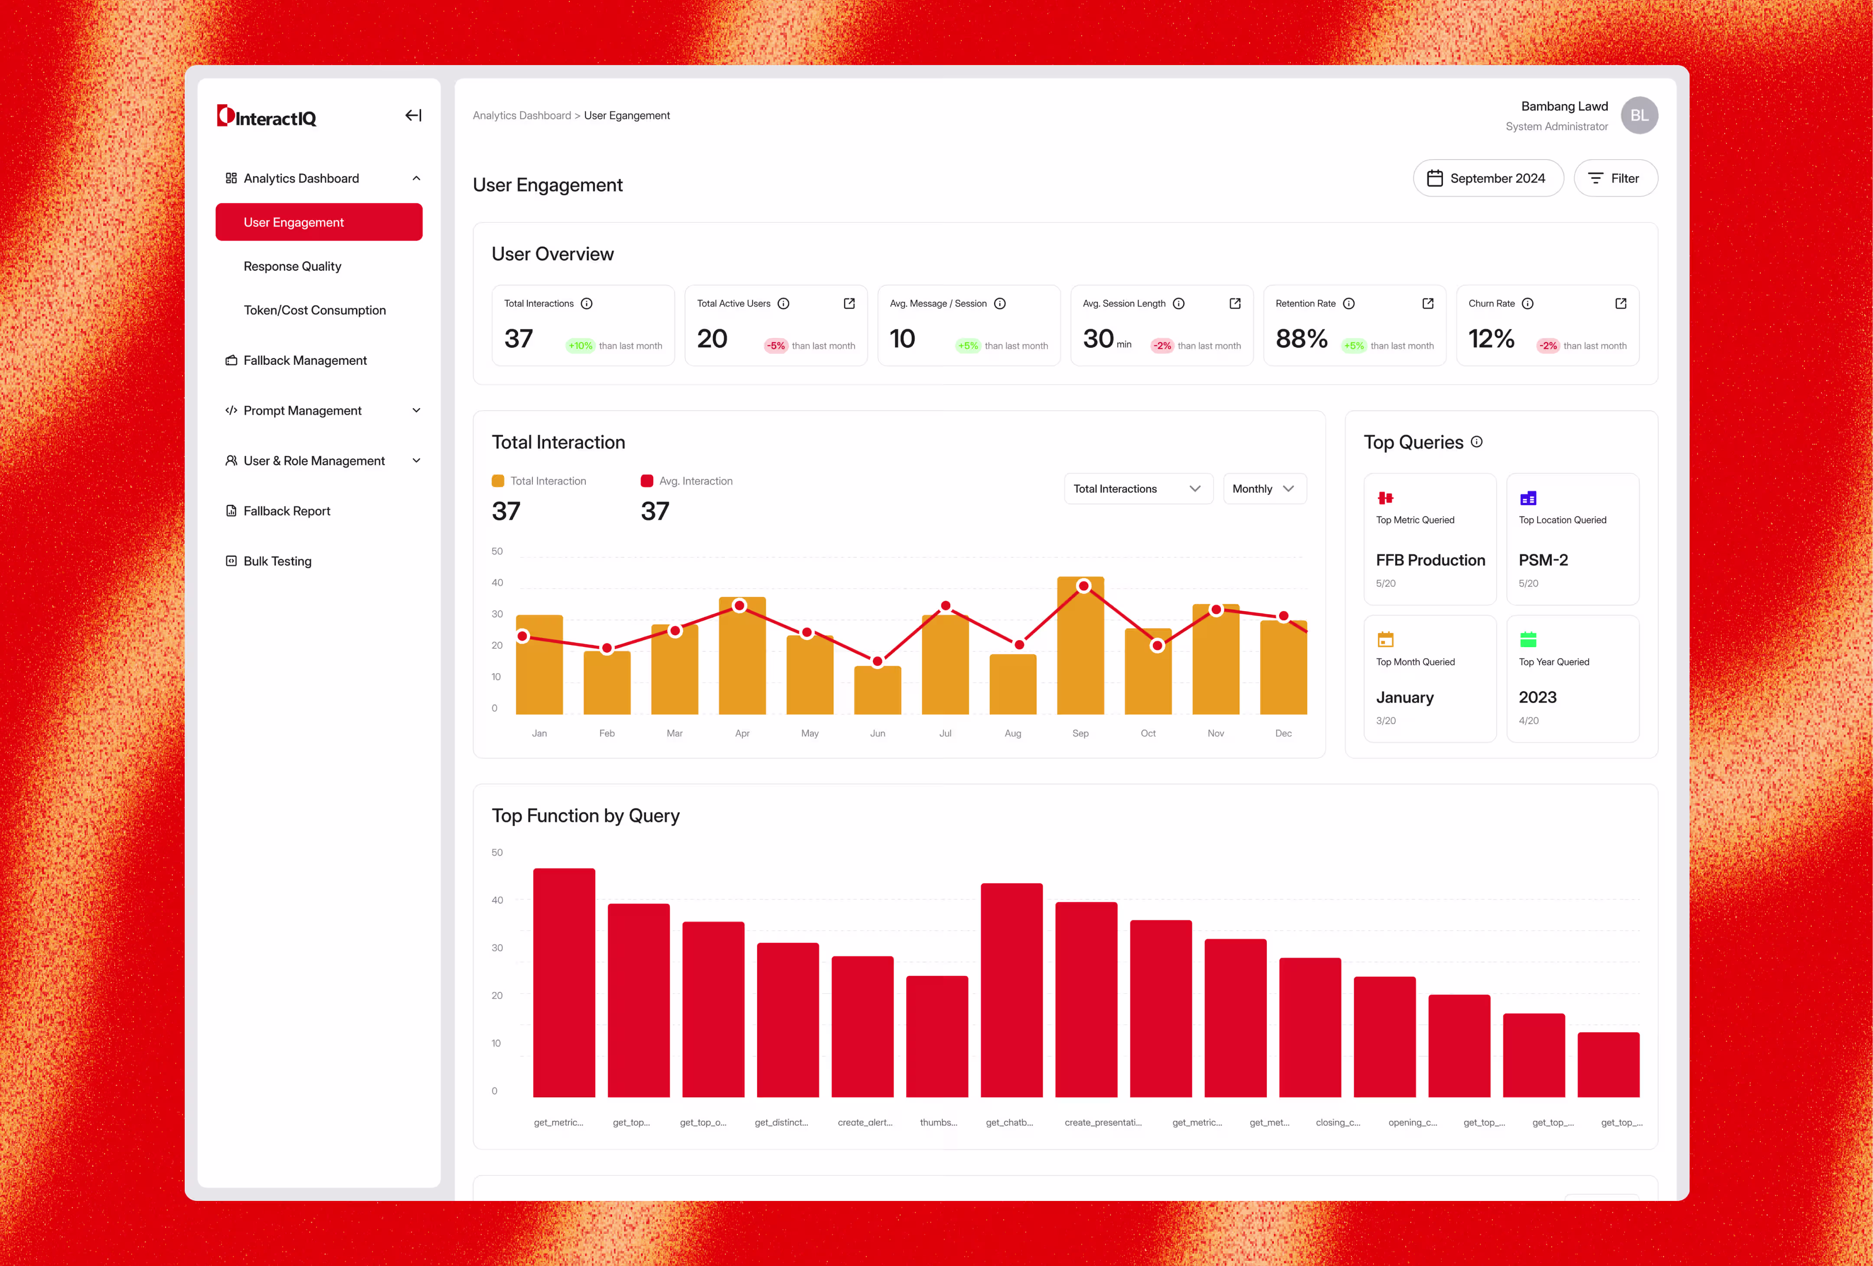Click the System Administrator role text

coord(1556,127)
